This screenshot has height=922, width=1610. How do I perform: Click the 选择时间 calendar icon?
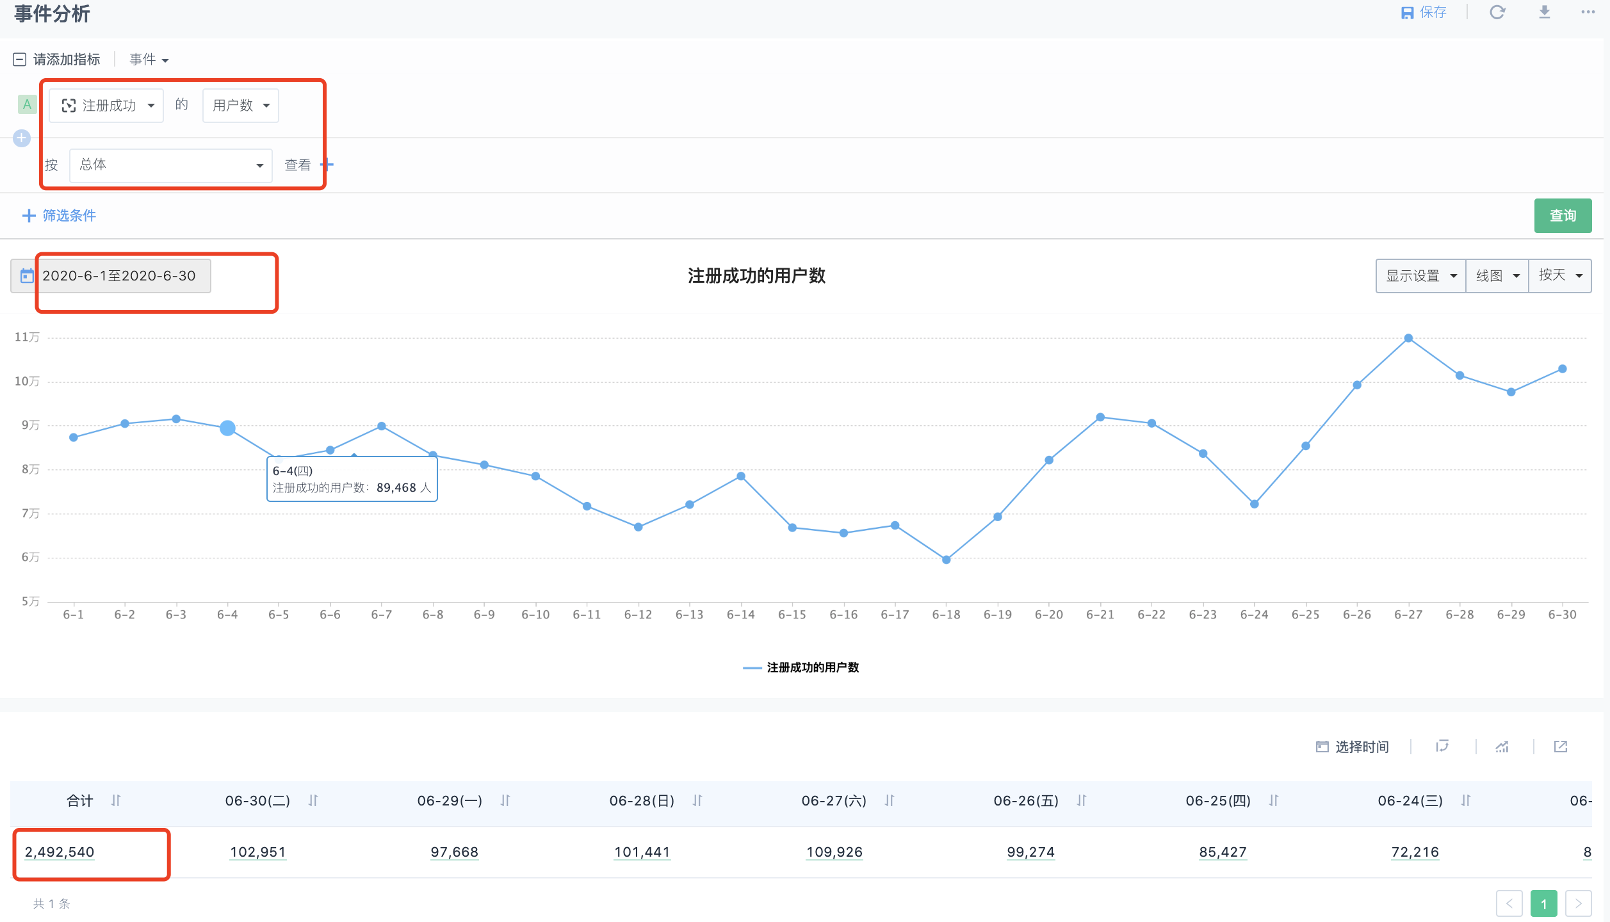[1322, 746]
